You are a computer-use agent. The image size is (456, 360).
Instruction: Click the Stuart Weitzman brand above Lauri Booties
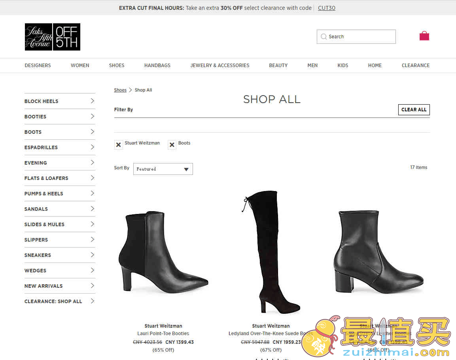coord(163,326)
